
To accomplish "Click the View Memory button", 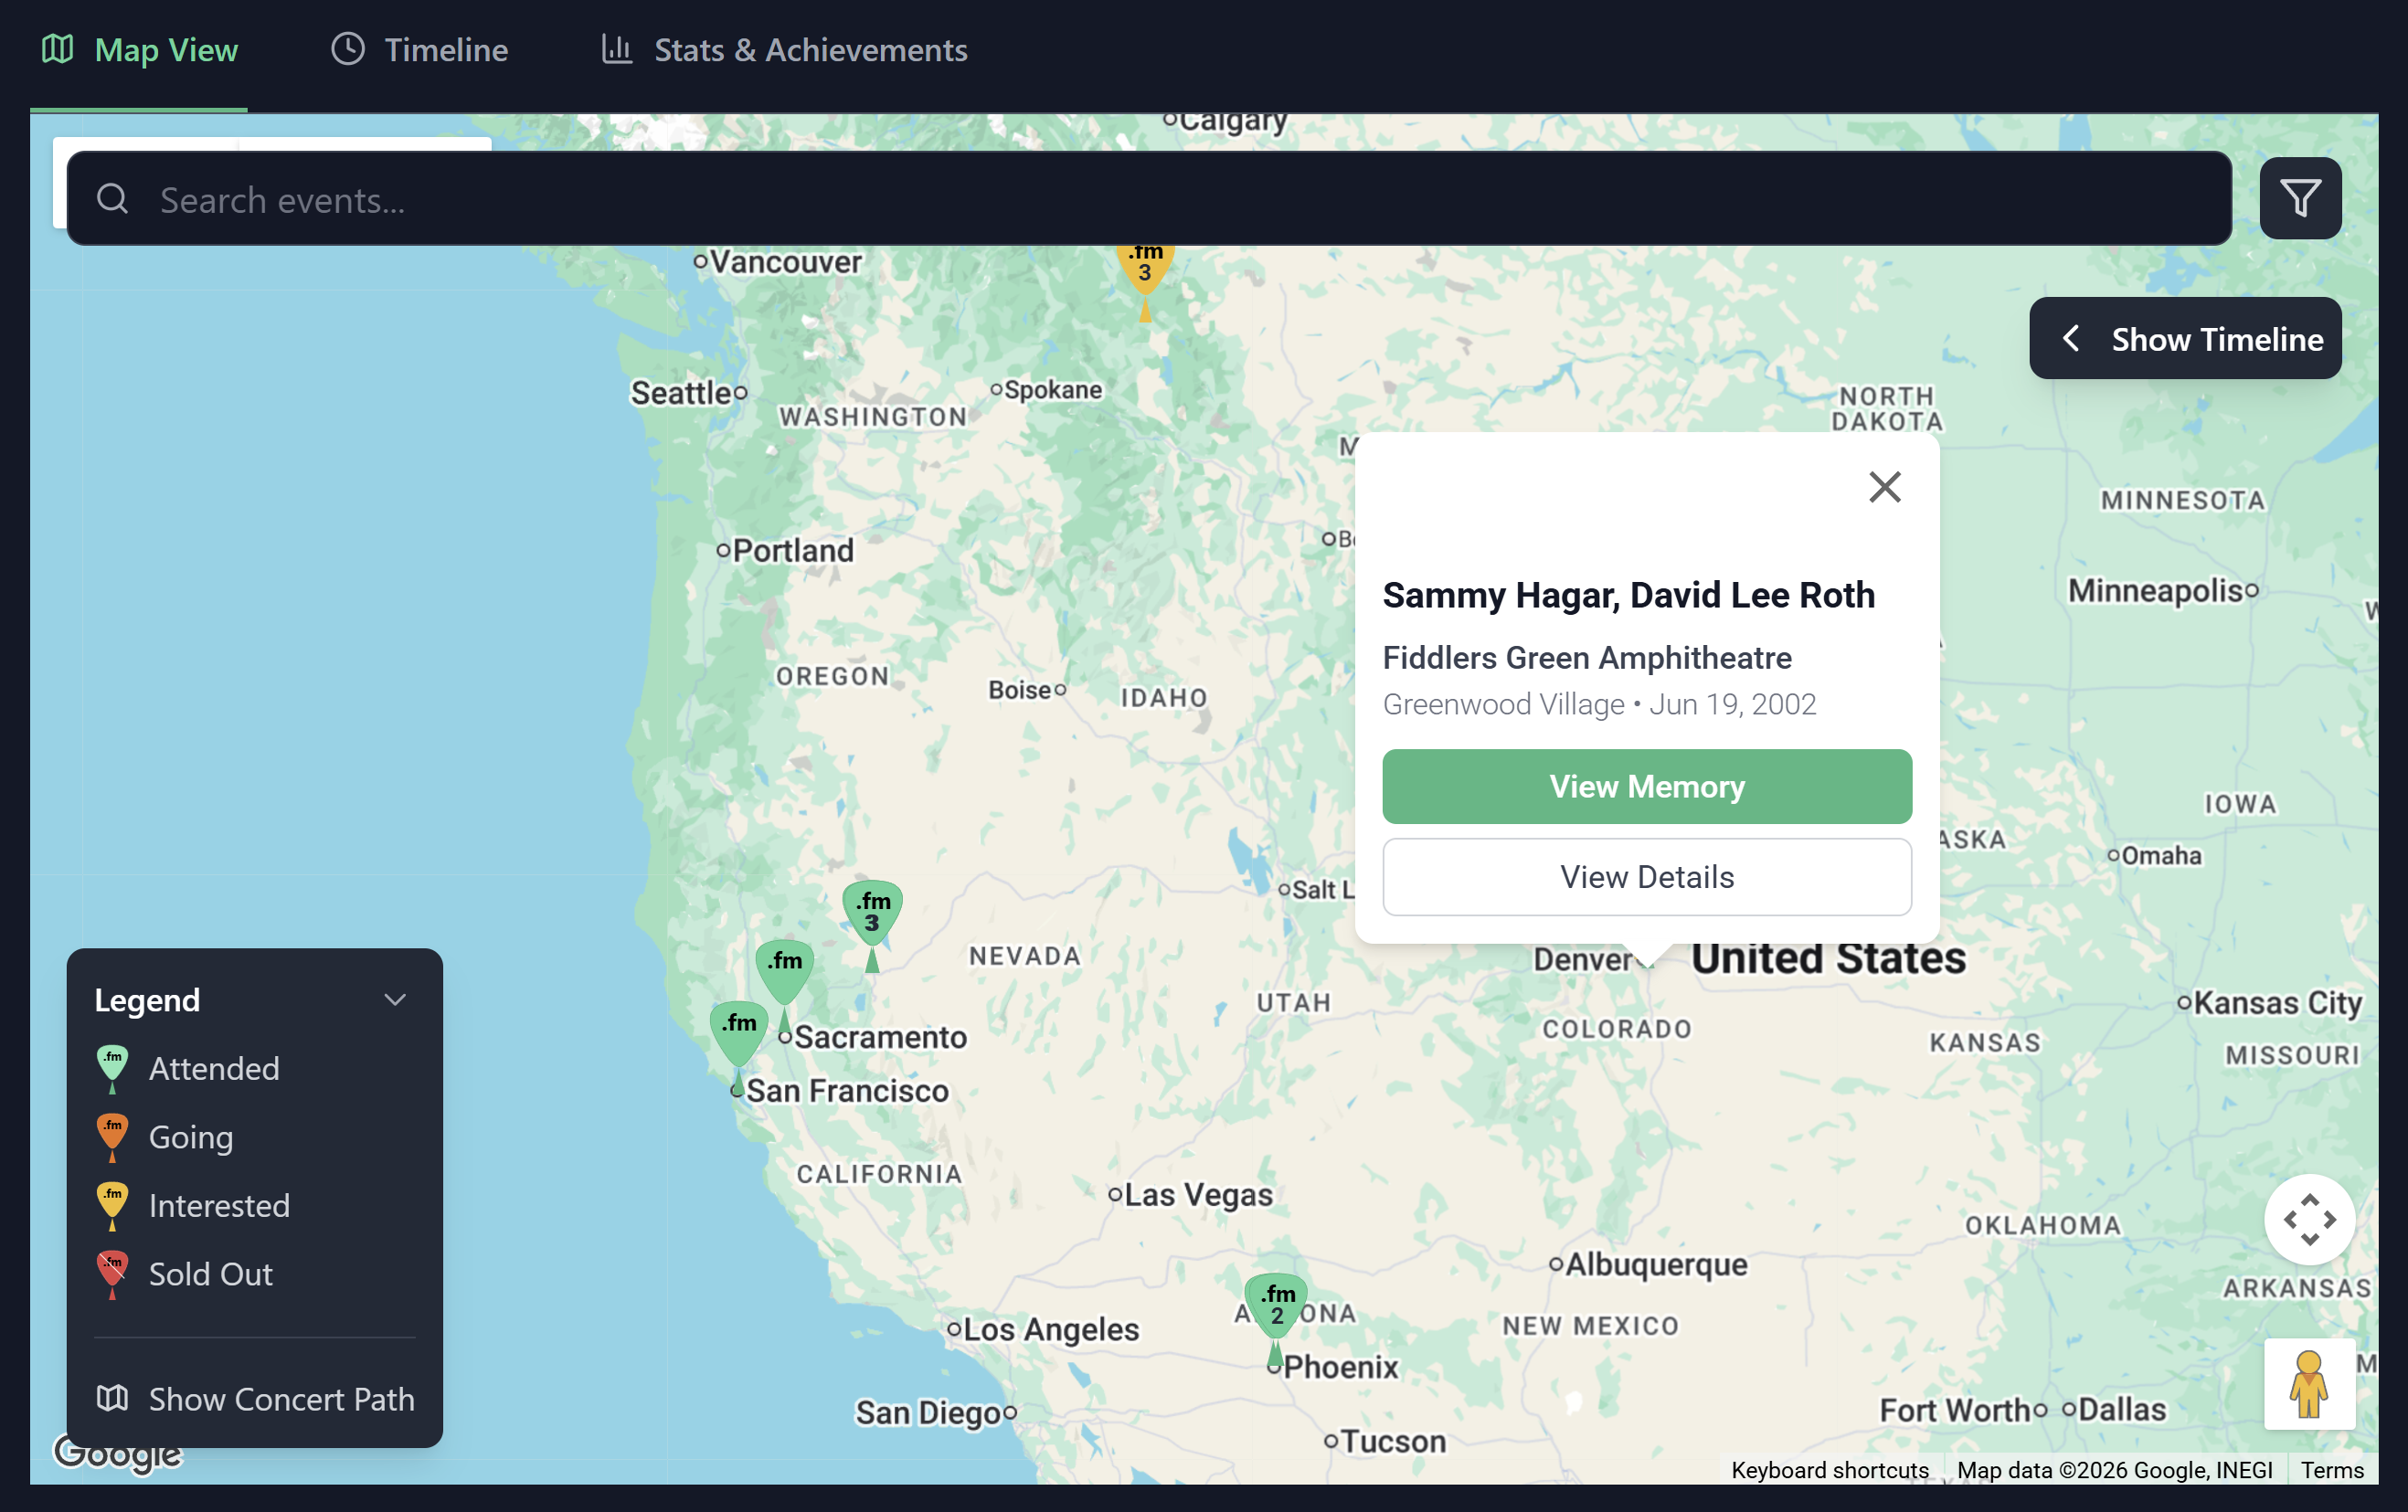I will [x=1646, y=786].
